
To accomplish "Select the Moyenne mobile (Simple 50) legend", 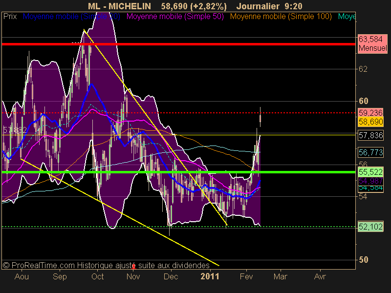I will click(x=175, y=17).
